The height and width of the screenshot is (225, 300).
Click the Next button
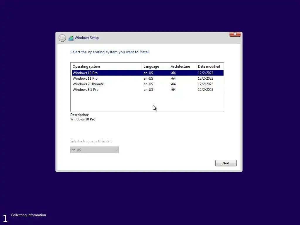[x=226, y=163]
